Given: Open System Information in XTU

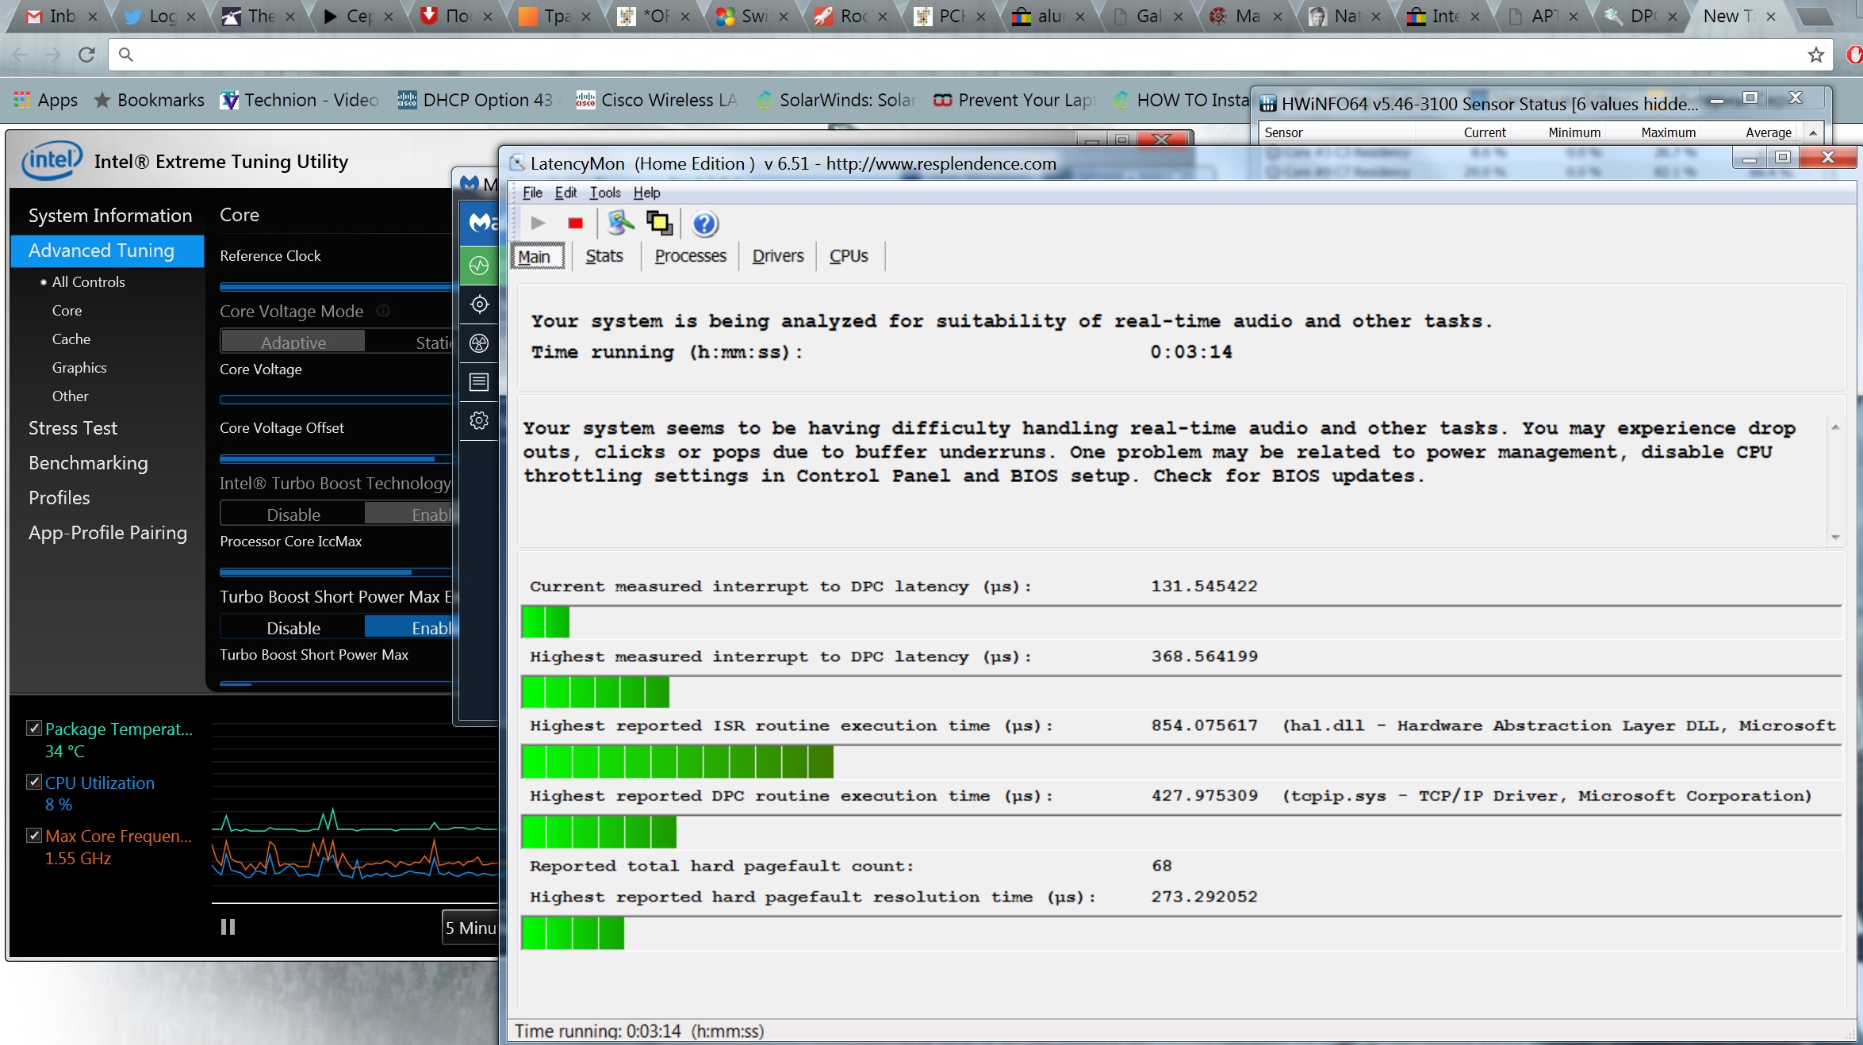Looking at the screenshot, I should (110, 216).
